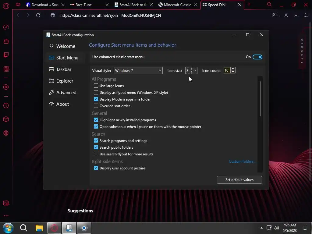
Task: Uncheck Display user account picture
Action: point(96,168)
